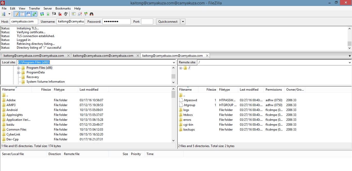
Task: Click the .htpasswd file icon
Action: (181, 100)
